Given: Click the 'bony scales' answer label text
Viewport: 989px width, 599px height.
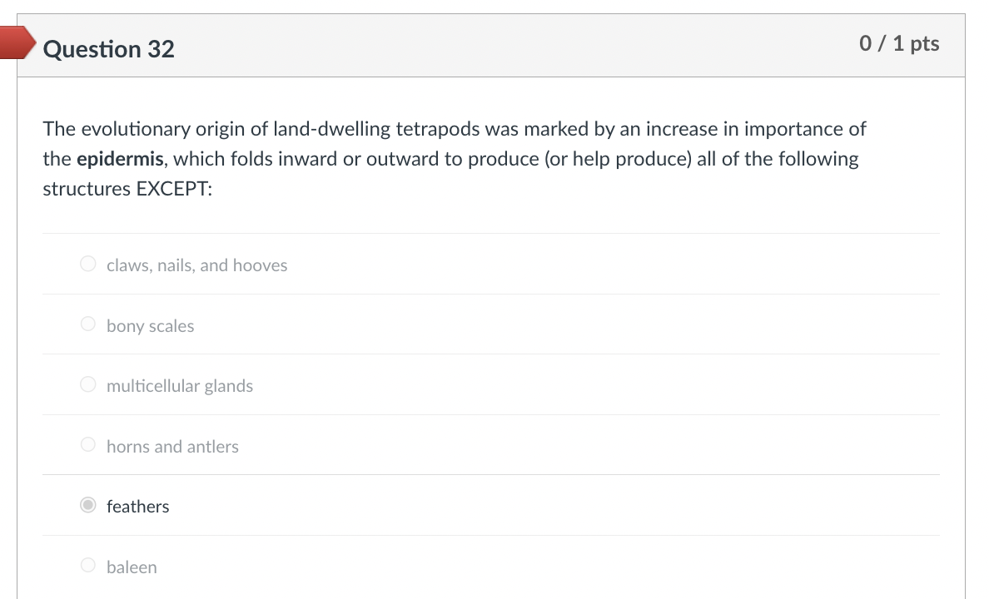Looking at the screenshot, I should [x=150, y=326].
